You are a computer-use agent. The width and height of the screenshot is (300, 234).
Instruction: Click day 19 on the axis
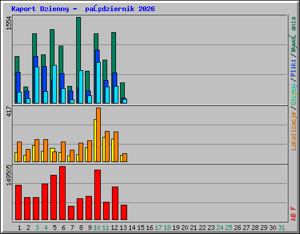176,228
